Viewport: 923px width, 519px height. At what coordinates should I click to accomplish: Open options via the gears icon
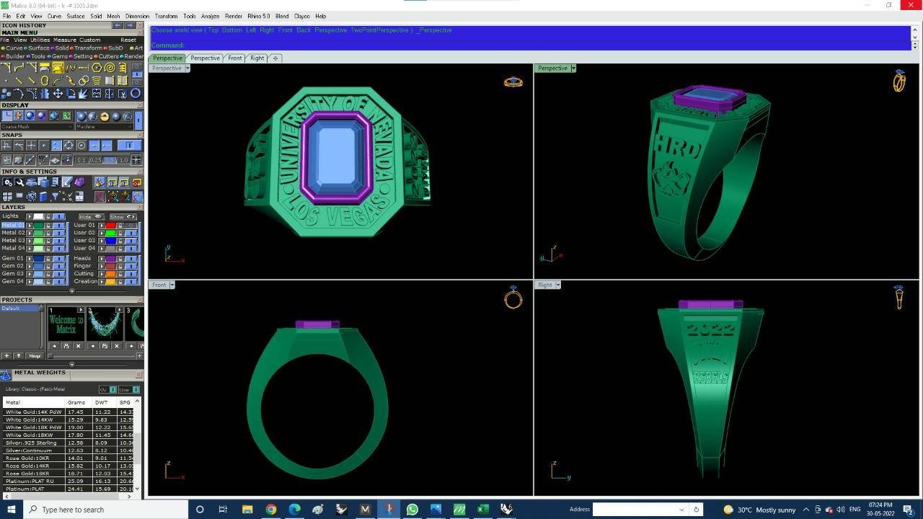[x=7, y=182]
